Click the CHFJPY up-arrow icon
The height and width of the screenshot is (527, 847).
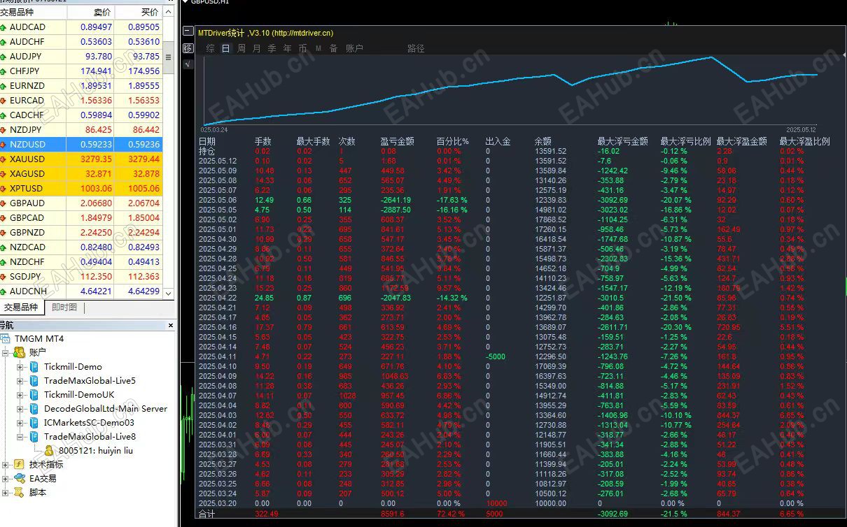[3, 71]
